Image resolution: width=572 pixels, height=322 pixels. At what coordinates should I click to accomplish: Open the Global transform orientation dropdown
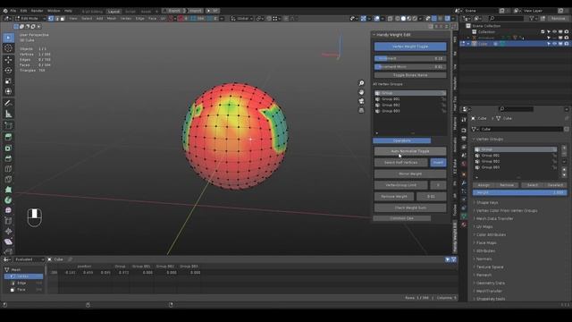coord(242,18)
